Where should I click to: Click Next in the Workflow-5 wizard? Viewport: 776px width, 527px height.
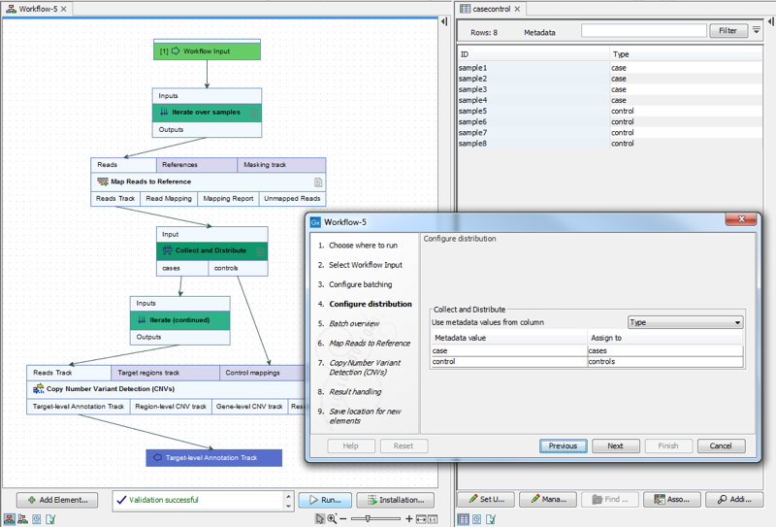[x=615, y=445]
